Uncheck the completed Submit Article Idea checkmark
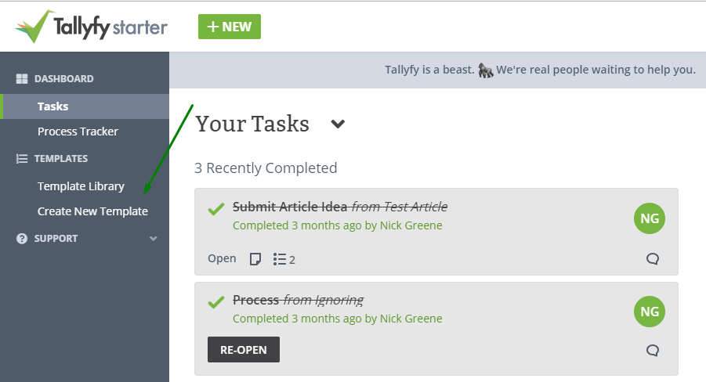The image size is (706, 382). (x=216, y=210)
